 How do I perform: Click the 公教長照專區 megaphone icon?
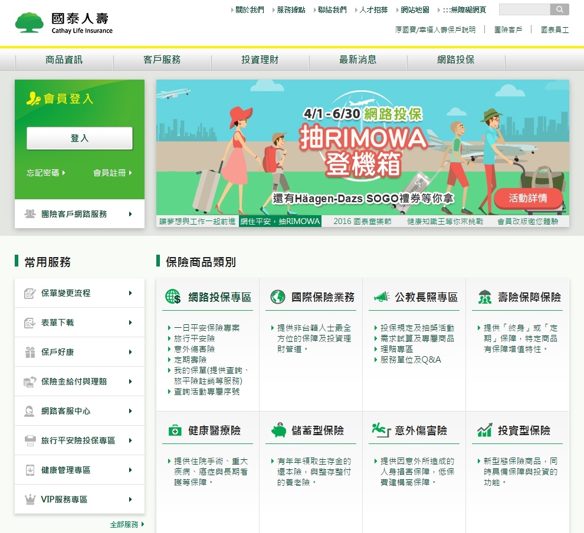382,297
